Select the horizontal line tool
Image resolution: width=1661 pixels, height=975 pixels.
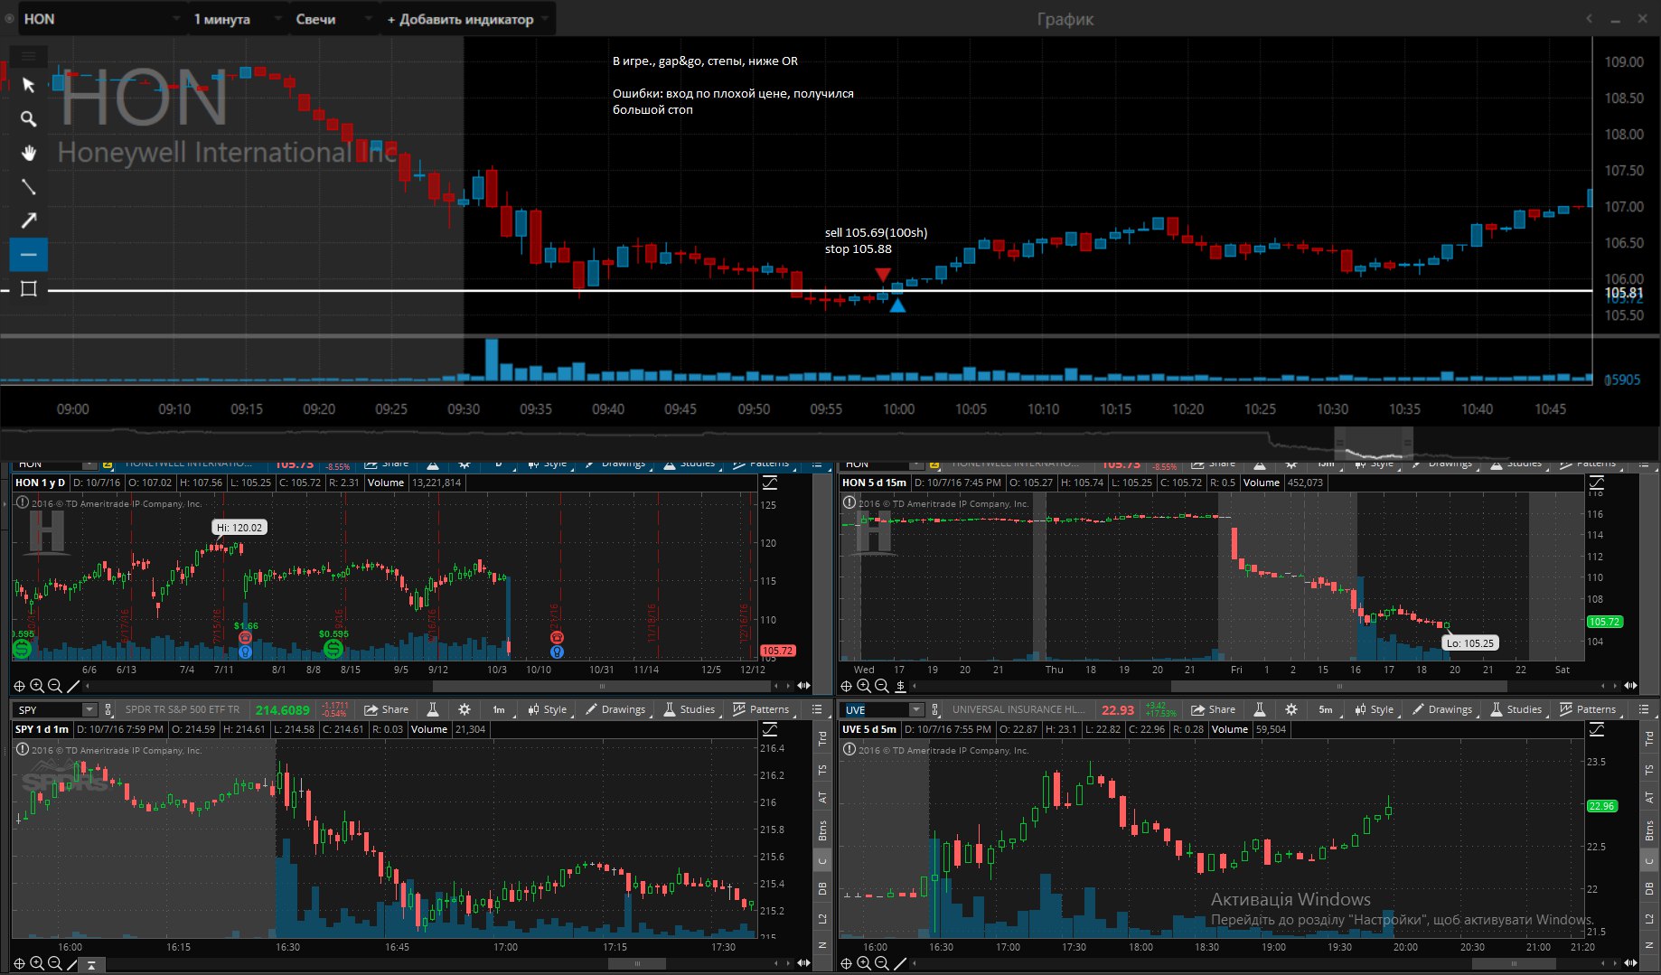pyautogui.click(x=28, y=255)
